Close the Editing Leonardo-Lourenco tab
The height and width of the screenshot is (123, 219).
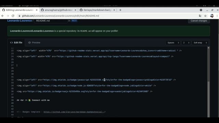37,10
